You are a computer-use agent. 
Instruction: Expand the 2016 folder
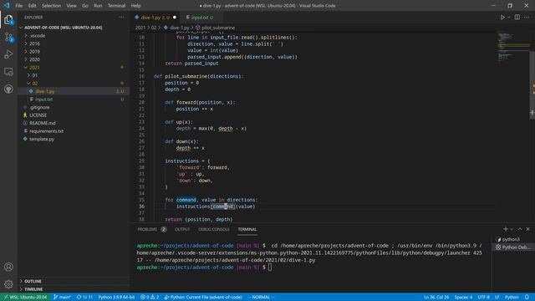tap(74, 43)
